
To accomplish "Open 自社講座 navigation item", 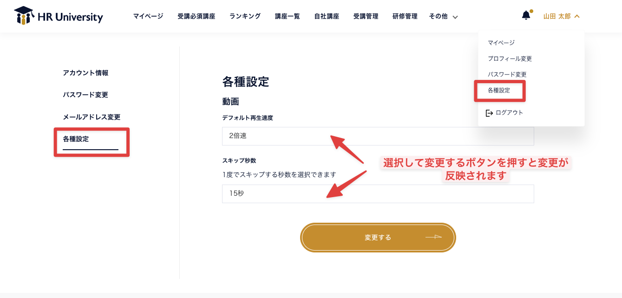I will [x=327, y=16].
